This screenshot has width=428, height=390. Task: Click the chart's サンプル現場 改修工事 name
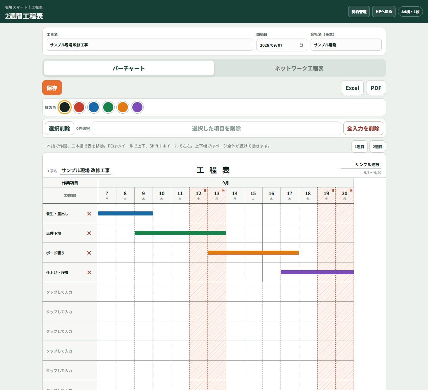86,170
